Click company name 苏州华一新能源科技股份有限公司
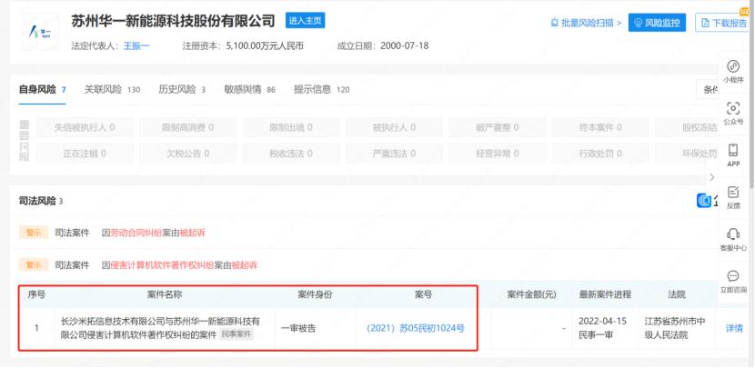755x368 pixels. tap(174, 21)
